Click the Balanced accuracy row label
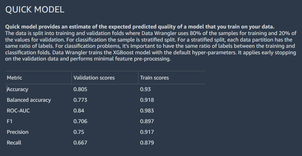This screenshot has width=302, height=156. (29, 100)
